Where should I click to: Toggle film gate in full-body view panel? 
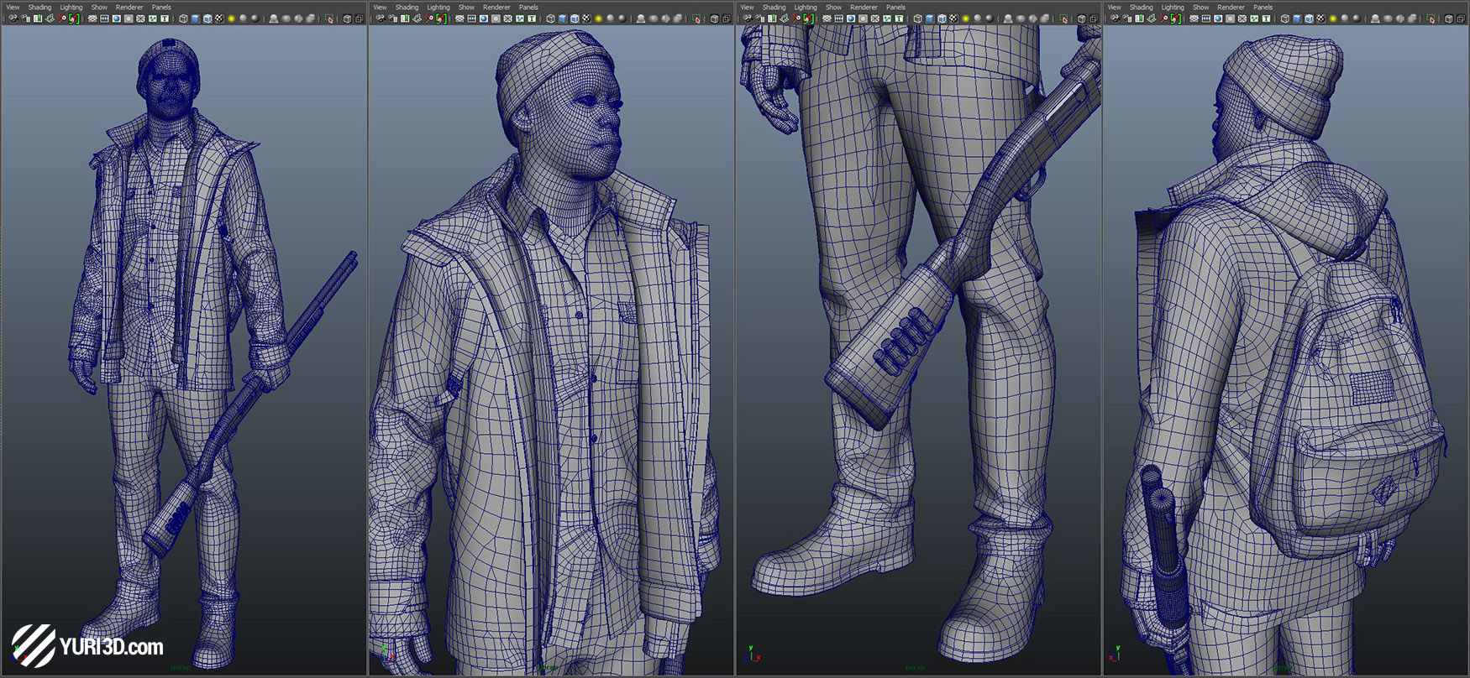click(104, 18)
